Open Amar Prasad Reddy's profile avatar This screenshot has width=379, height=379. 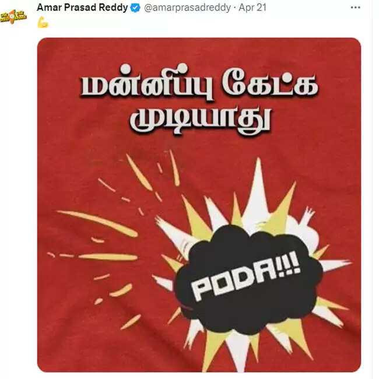[x=13, y=16]
